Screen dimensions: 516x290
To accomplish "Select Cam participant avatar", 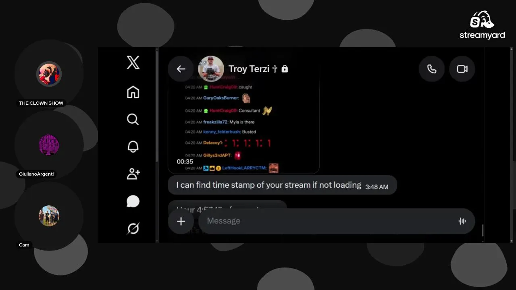I will coord(49,216).
